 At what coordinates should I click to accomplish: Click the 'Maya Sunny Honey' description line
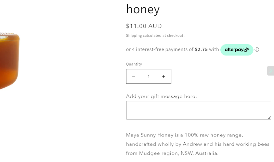184,135
